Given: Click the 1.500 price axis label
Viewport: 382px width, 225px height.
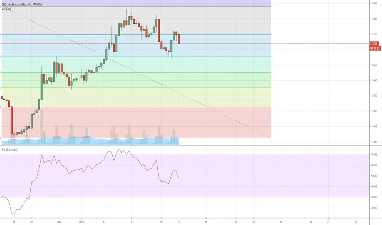Looking at the screenshot, I should point(374,111).
